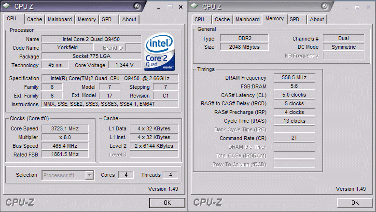Image resolution: width=376 pixels, height=212 pixels.
Task: Click the Intel Core 2 Quad logo
Action: tap(159, 52)
